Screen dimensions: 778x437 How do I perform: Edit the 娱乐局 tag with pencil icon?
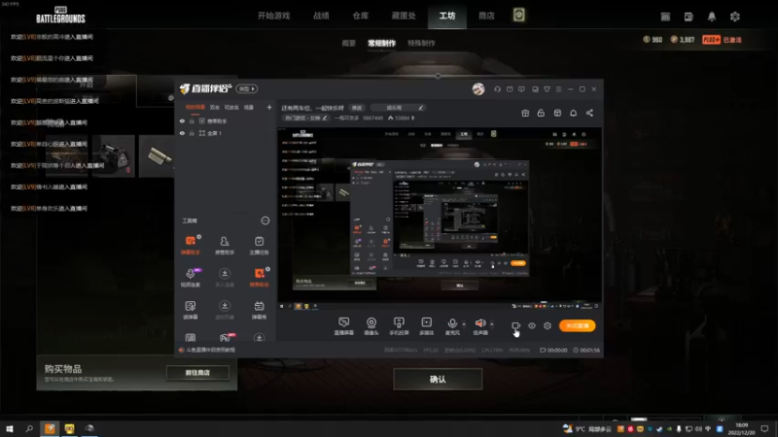pyautogui.click(x=421, y=108)
